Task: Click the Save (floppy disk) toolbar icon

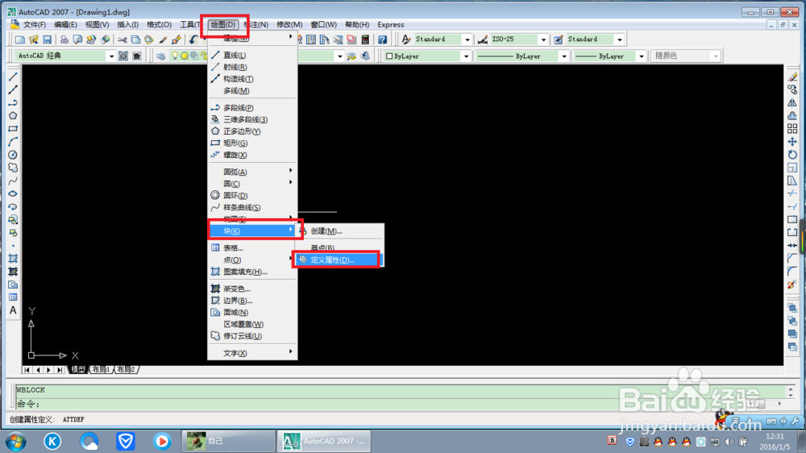Action: [48, 39]
